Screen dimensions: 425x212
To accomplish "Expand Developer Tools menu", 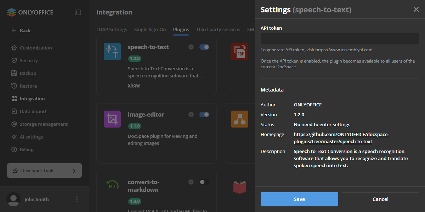I will pos(44,170).
